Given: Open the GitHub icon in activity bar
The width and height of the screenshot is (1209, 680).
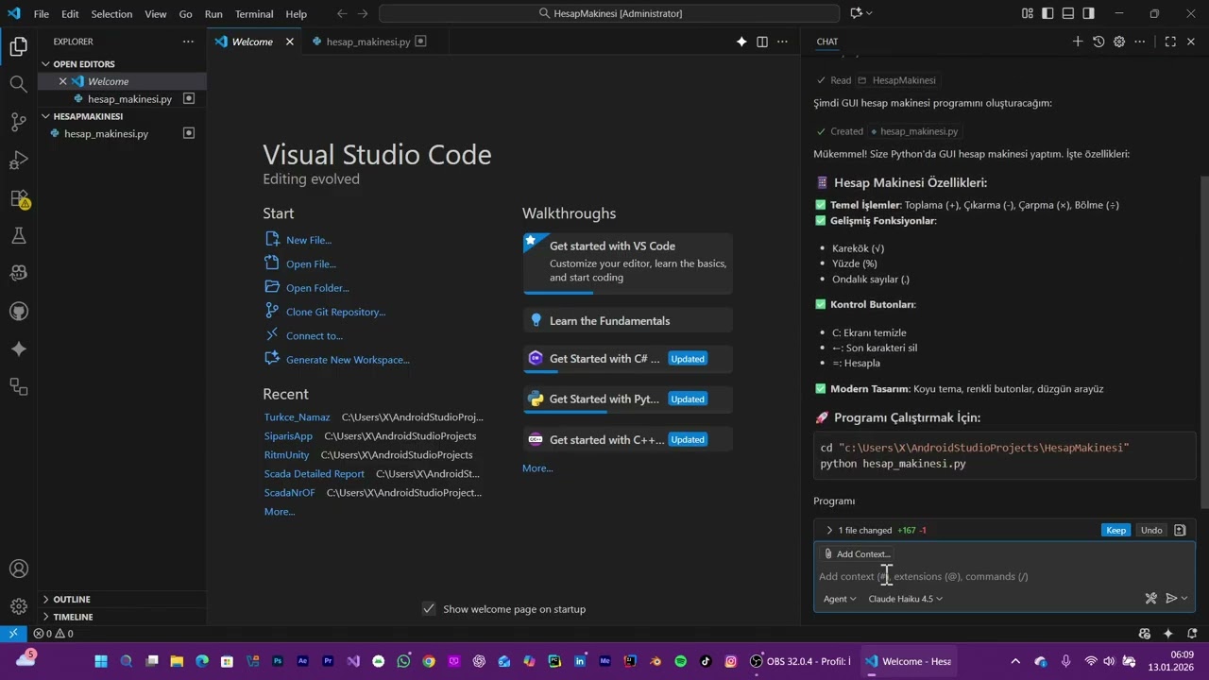Looking at the screenshot, I should pyautogui.click(x=18, y=311).
